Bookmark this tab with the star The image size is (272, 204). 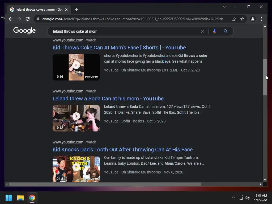pos(242,19)
